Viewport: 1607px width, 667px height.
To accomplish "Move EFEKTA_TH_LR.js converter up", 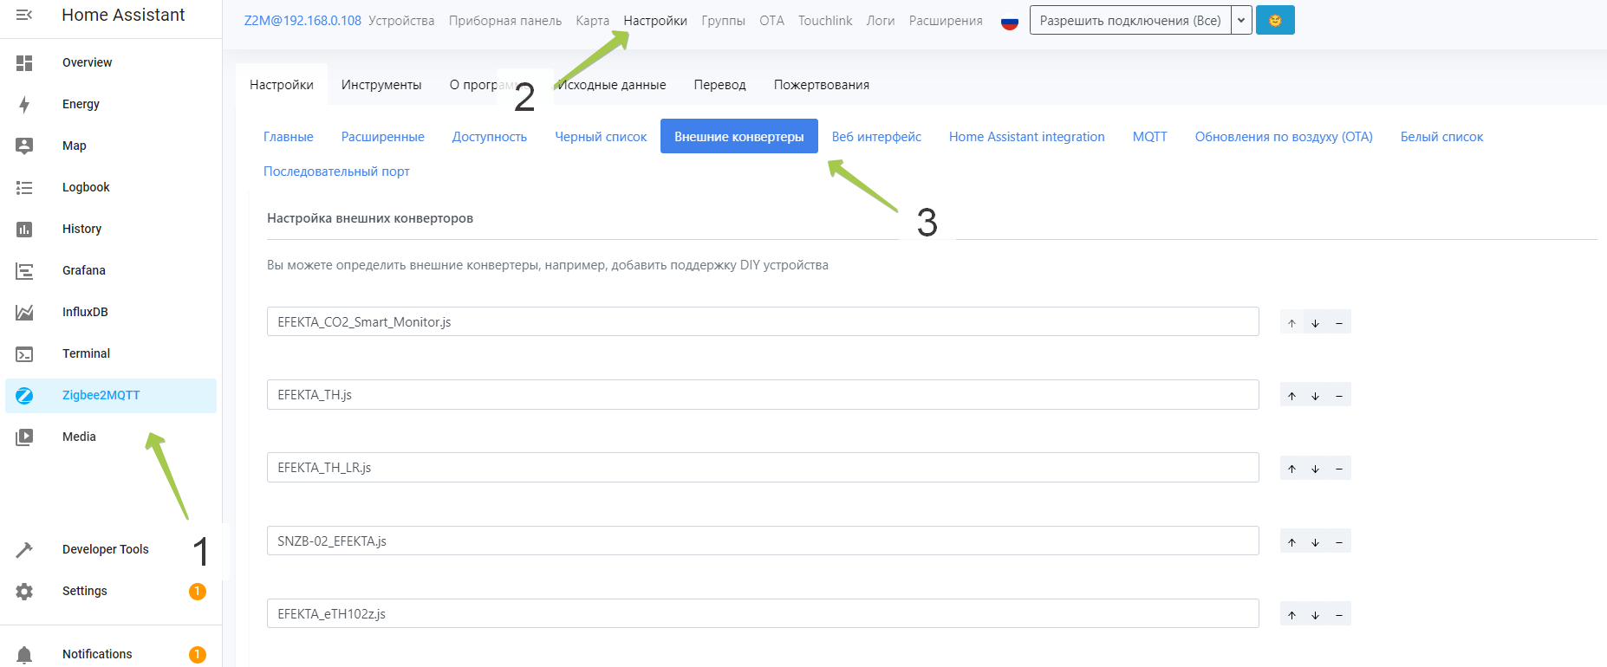I will click(x=1291, y=468).
